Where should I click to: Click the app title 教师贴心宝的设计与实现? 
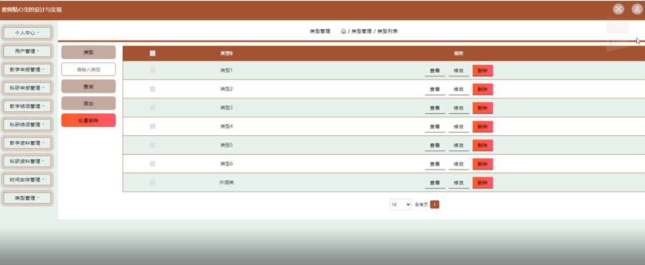(x=31, y=10)
